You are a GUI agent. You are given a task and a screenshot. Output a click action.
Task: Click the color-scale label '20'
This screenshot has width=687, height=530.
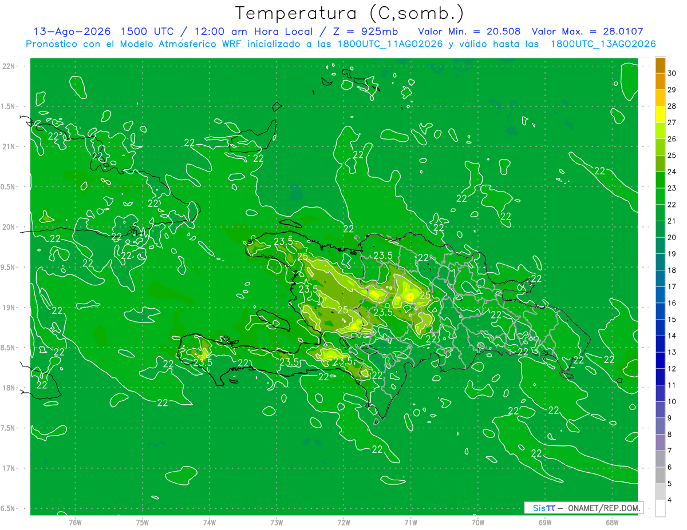672,237
